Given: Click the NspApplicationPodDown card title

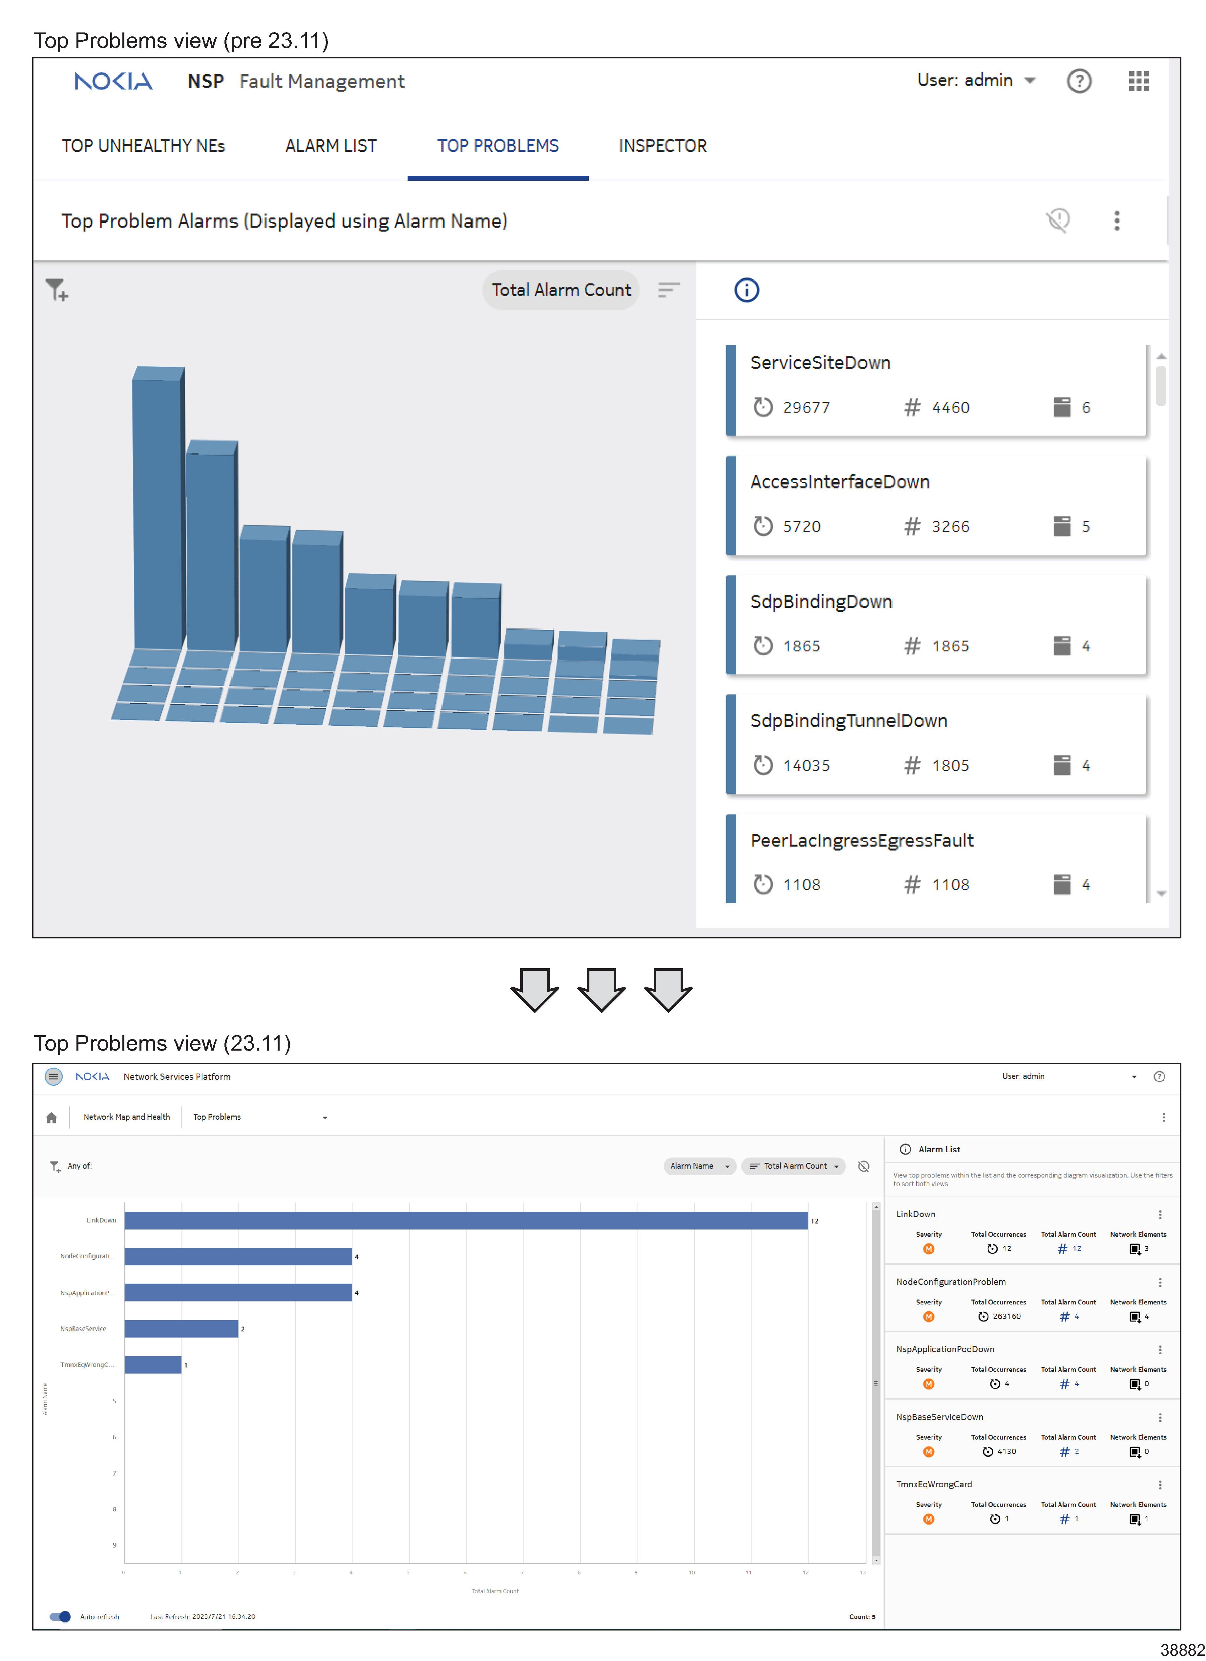Looking at the screenshot, I should (x=945, y=1349).
